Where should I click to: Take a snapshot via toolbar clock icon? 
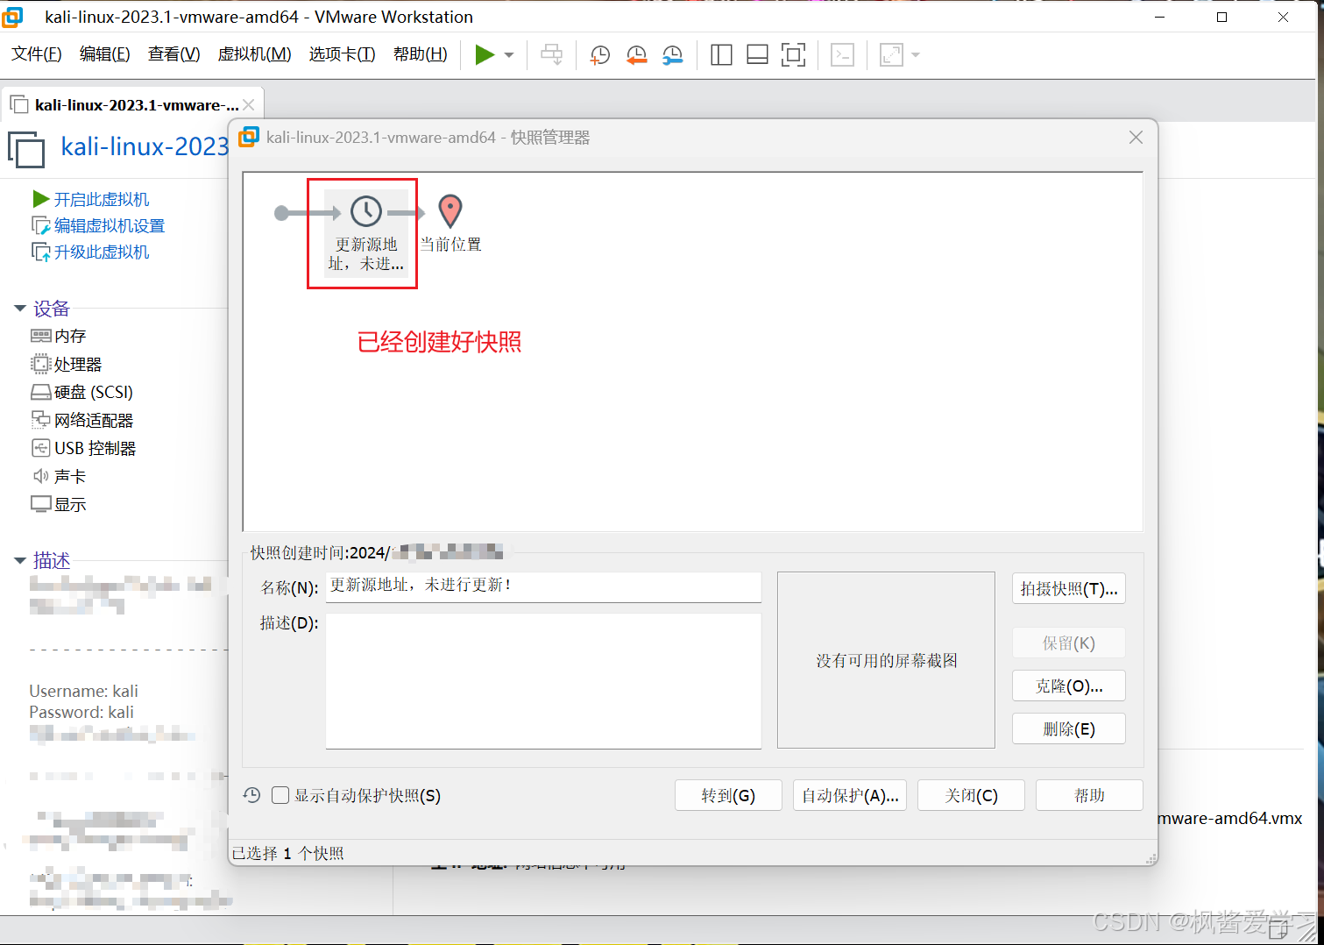[600, 55]
